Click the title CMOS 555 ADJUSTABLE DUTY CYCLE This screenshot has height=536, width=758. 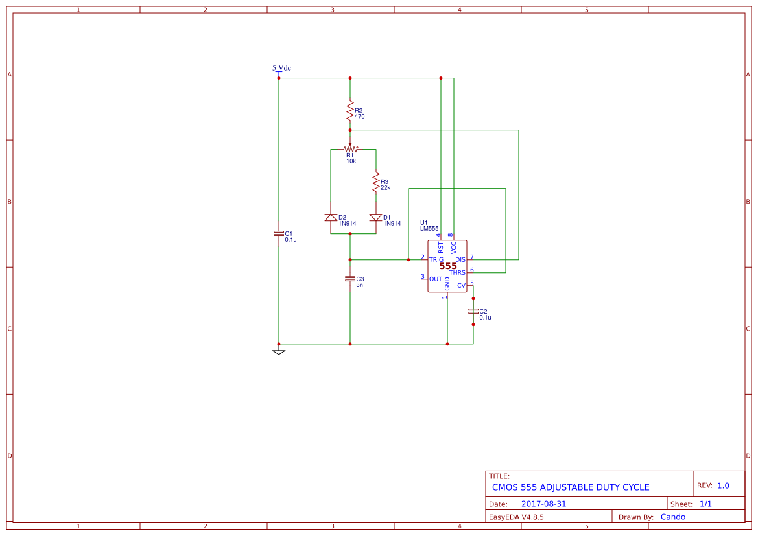click(571, 487)
